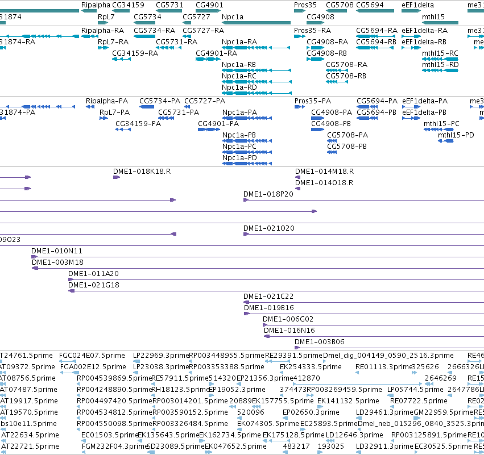Select the RpL7 gene label in the top gene track
Image resolution: width=484 pixels, height=455 pixels.
(x=106, y=17)
